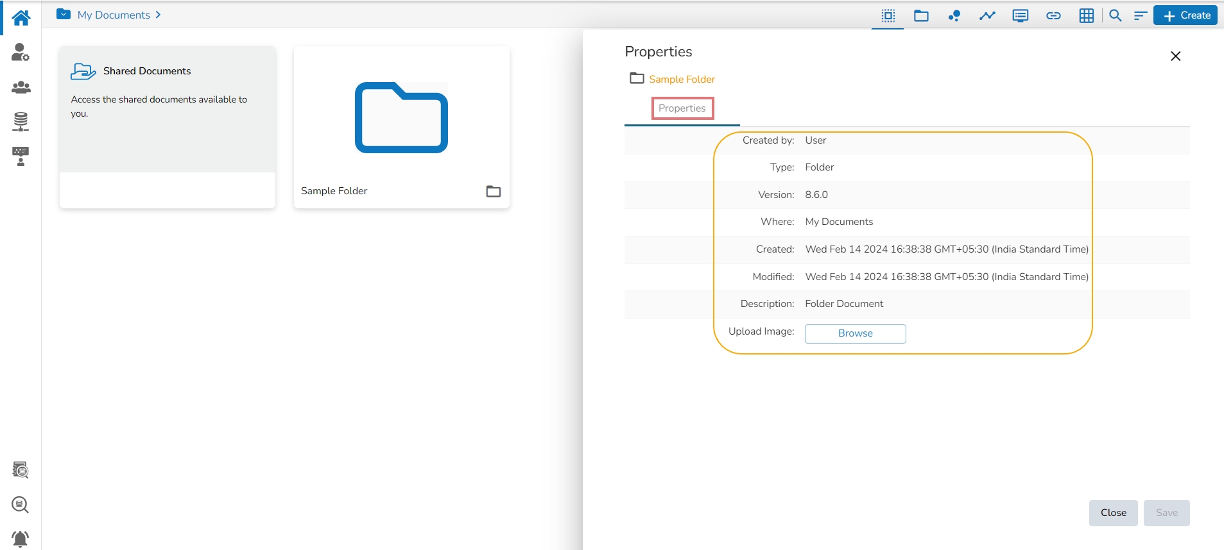Open the Shared Documents card title
The height and width of the screenshot is (550, 1224).
[x=147, y=71]
